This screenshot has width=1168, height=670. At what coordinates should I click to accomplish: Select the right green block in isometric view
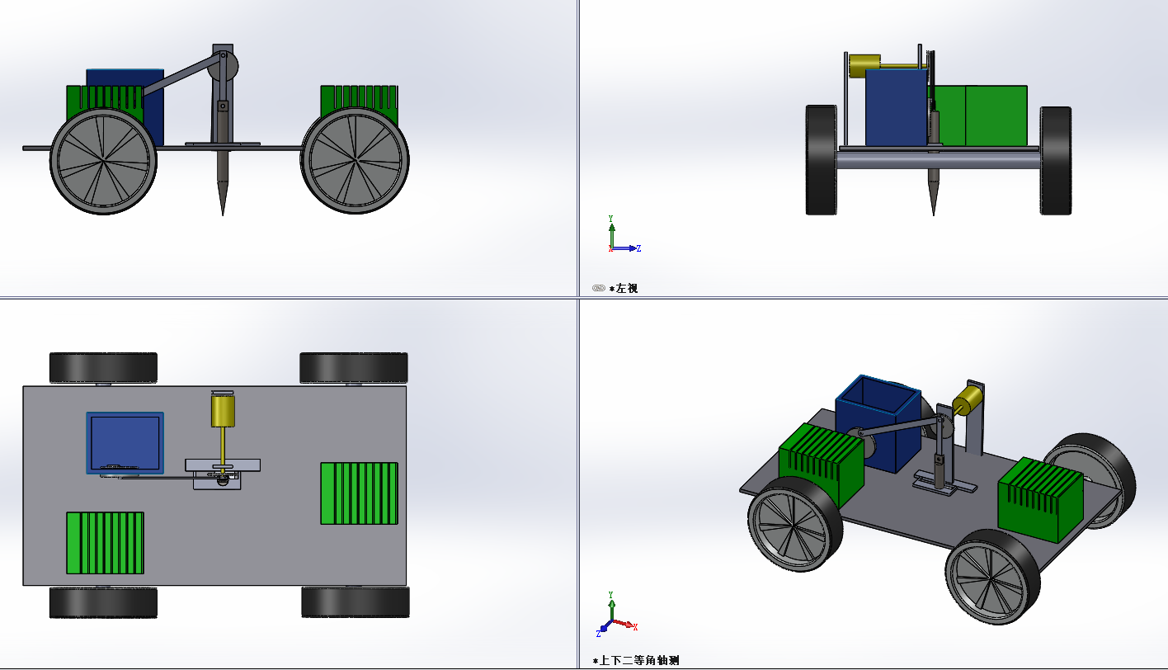[1041, 499]
